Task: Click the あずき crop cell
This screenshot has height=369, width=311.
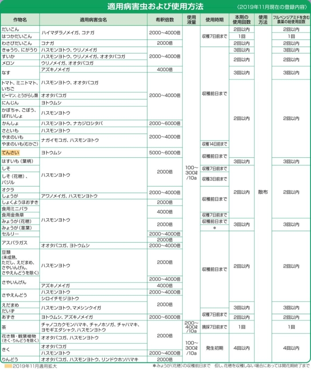Action: coord(20,317)
